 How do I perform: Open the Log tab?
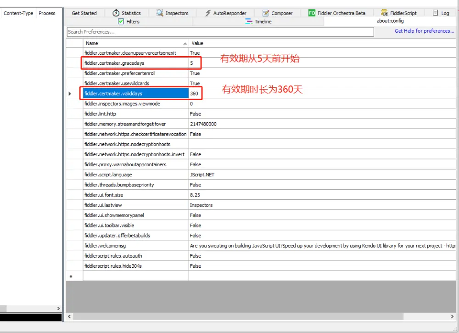click(x=441, y=13)
